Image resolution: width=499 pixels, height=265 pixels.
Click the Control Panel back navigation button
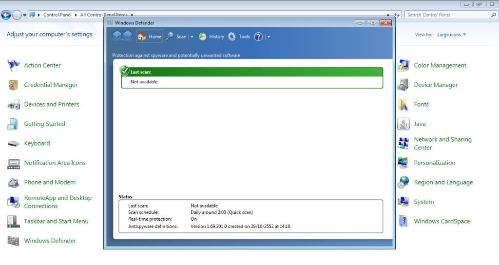pos(6,15)
